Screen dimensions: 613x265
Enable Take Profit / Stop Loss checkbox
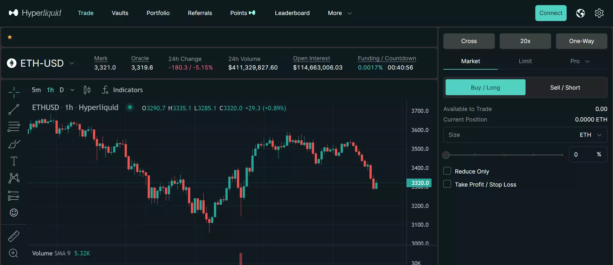click(447, 184)
